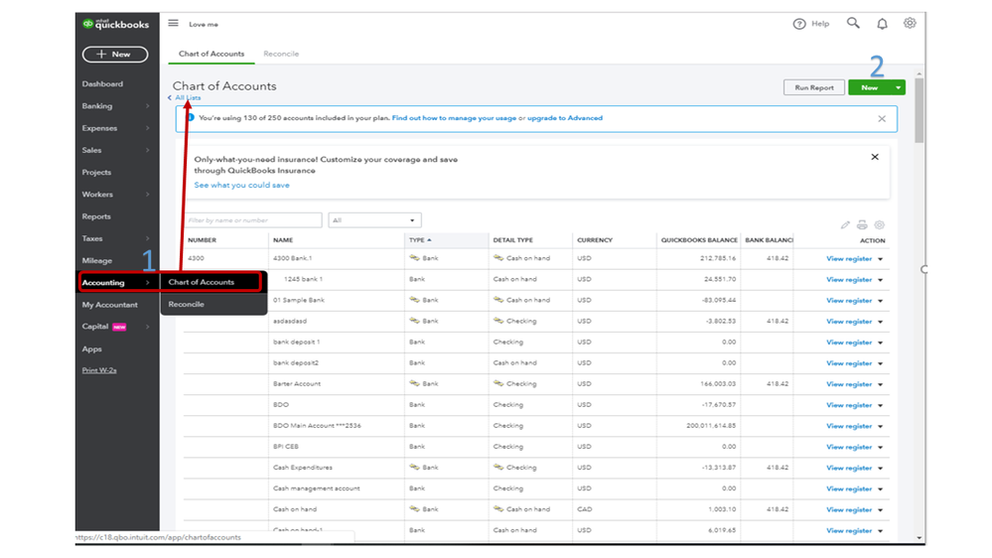Click the plus New button in the sidebar
Viewport: 992px width, 558px height.
(115, 55)
